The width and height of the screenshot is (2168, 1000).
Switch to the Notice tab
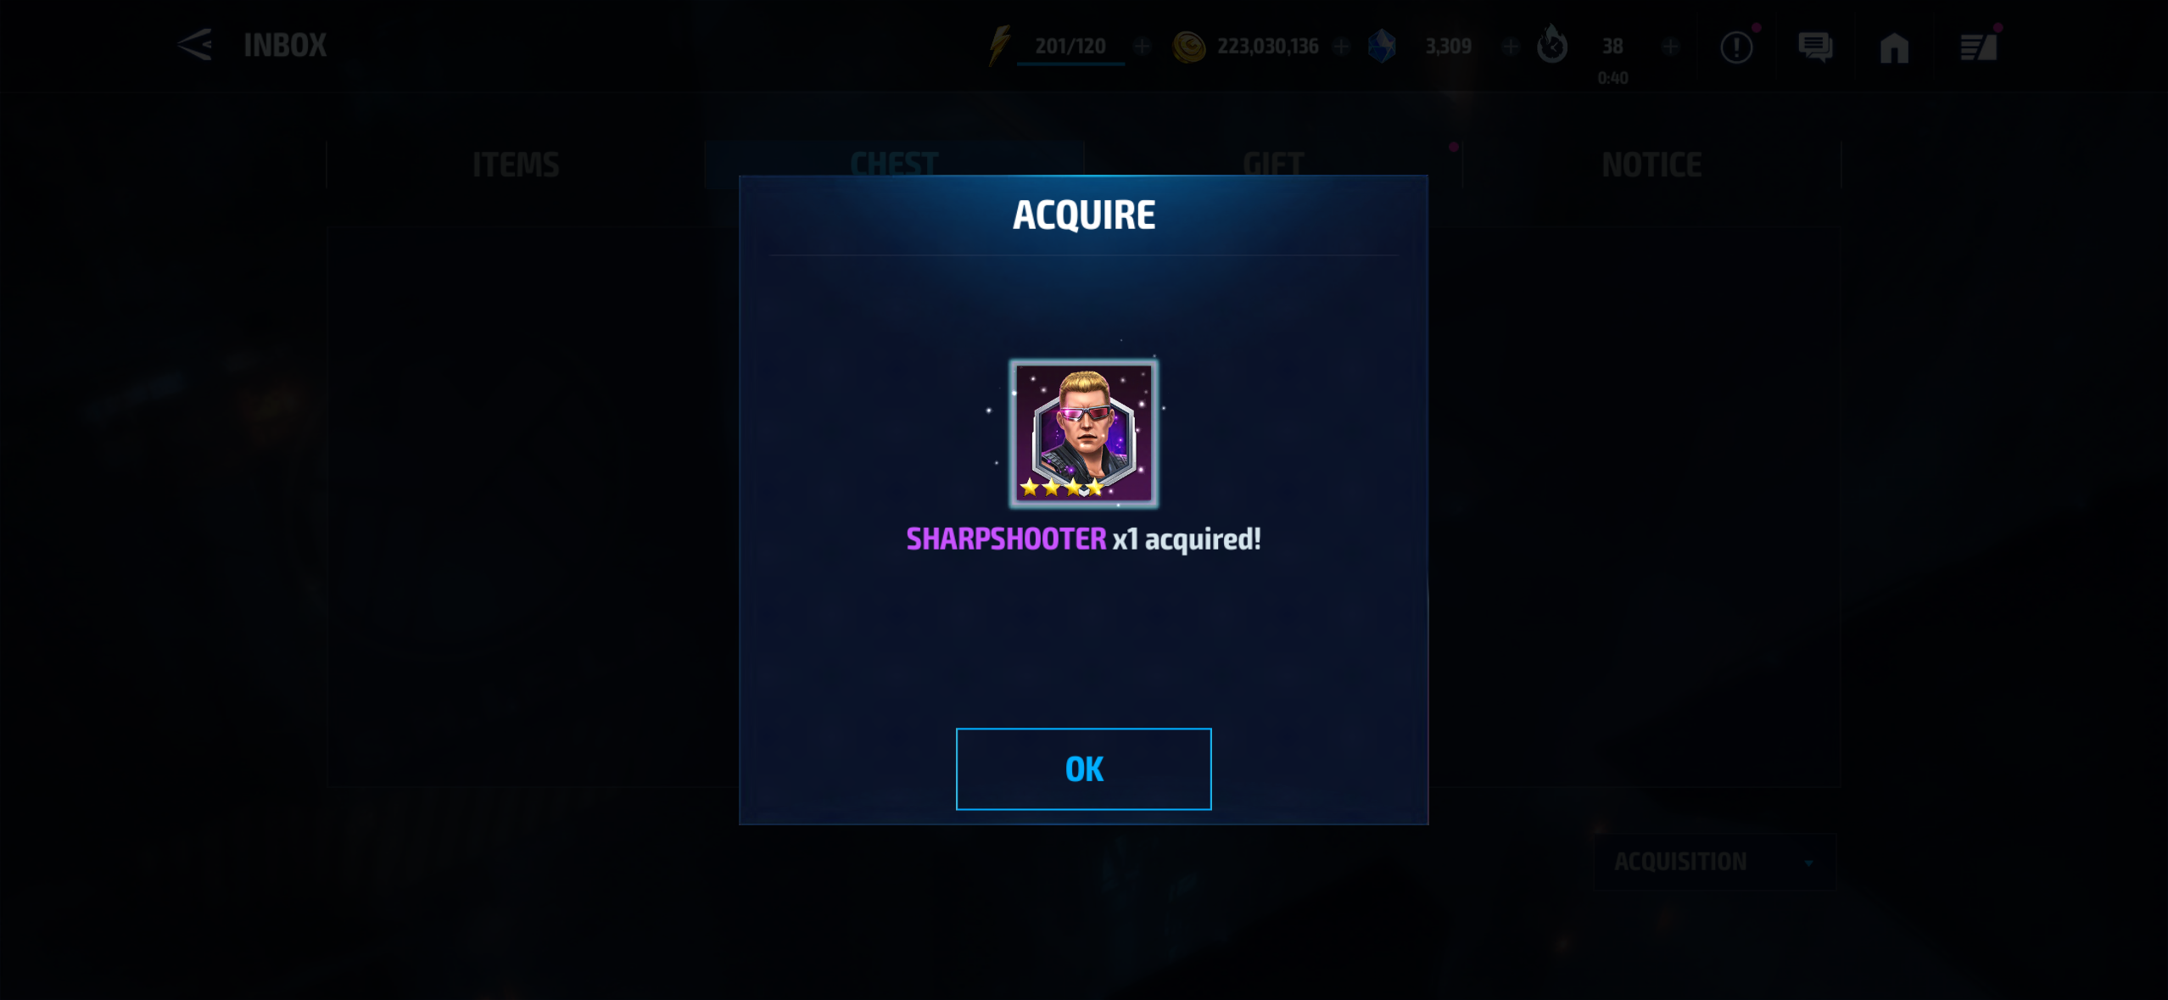[x=1651, y=164]
